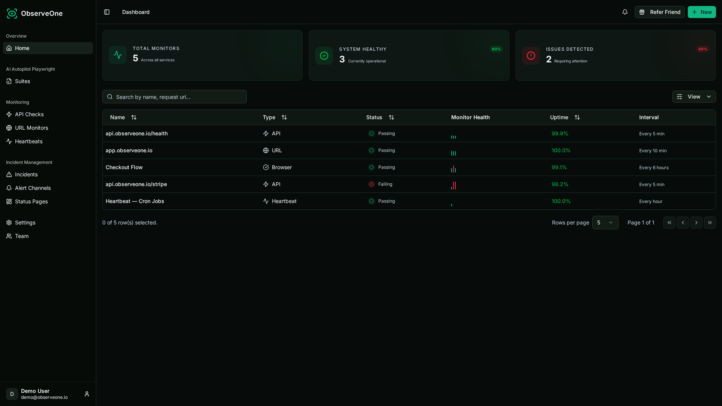Click the System Healthy check icon
The height and width of the screenshot is (406, 722).
pyautogui.click(x=324, y=56)
